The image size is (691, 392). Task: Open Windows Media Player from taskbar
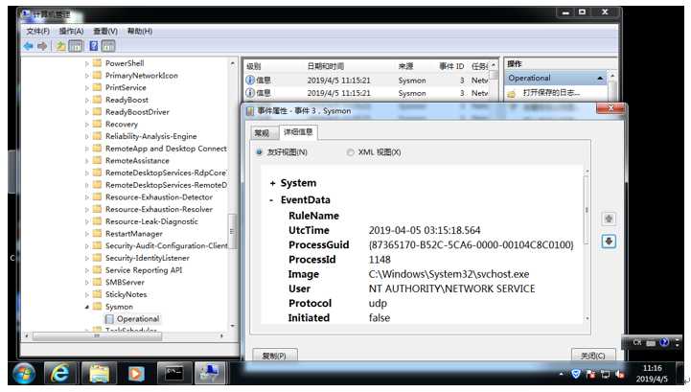(136, 374)
